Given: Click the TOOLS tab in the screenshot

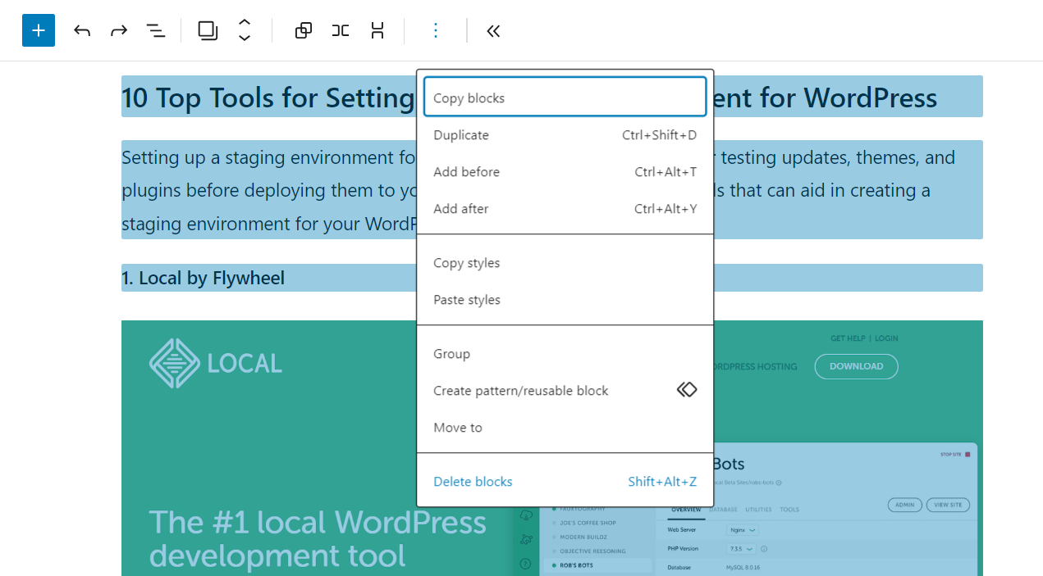Looking at the screenshot, I should coord(789,510).
